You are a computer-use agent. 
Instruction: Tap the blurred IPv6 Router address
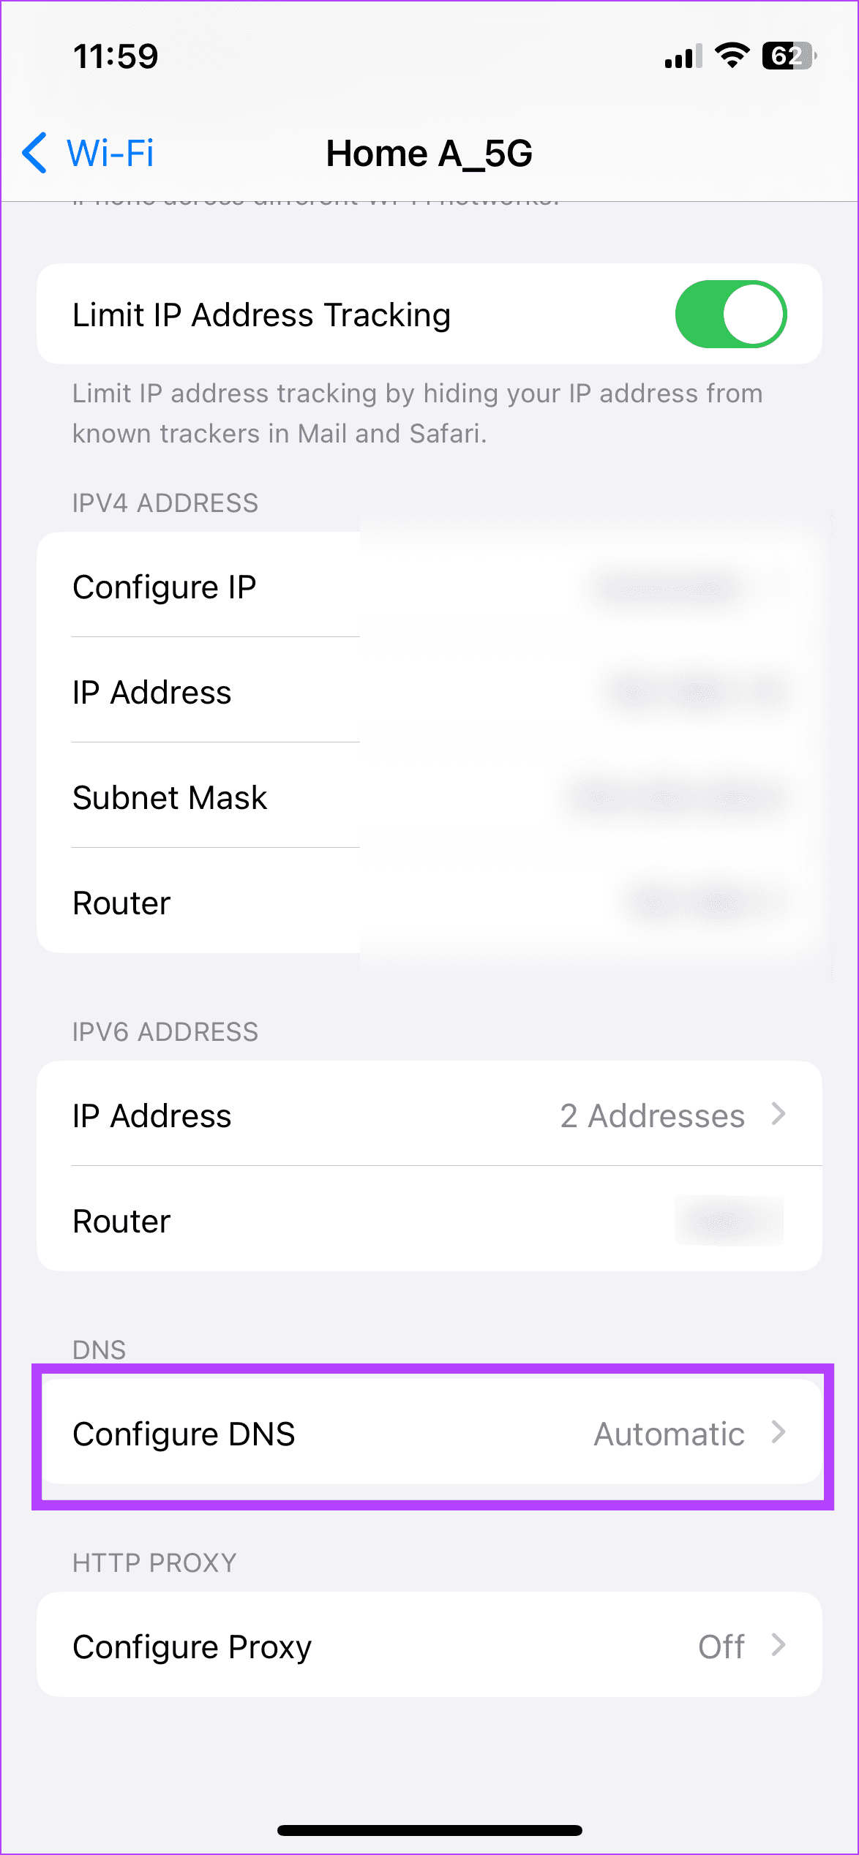[729, 1220]
